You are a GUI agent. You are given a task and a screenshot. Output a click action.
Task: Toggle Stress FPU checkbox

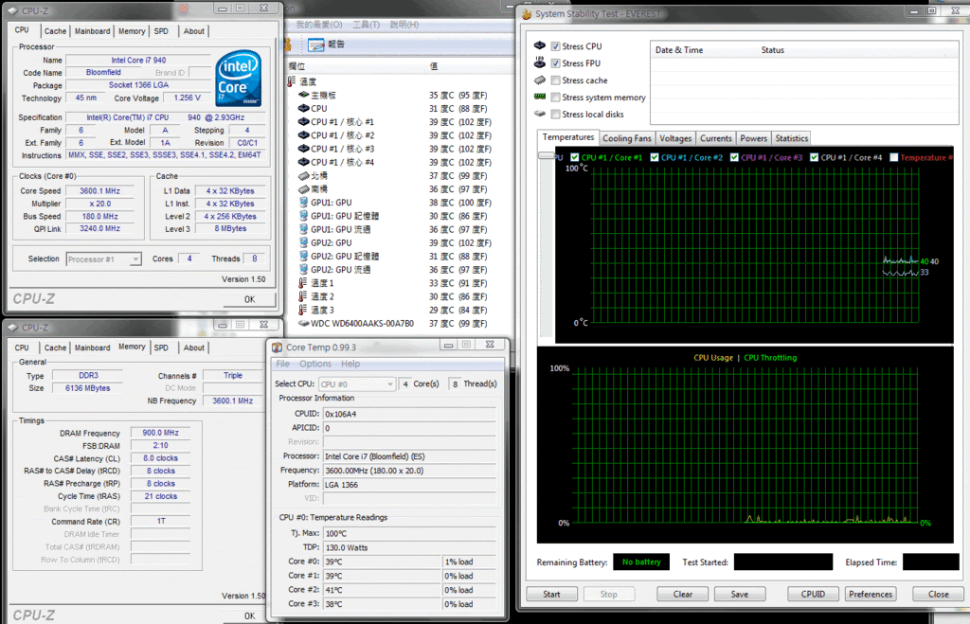tap(555, 63)
